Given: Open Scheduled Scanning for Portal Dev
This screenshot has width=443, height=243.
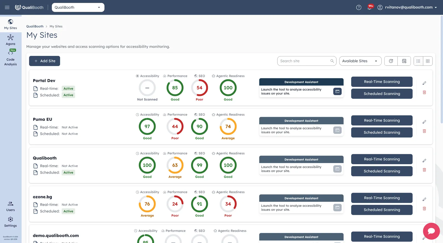Looking at the screenshot, I should 382,94.
